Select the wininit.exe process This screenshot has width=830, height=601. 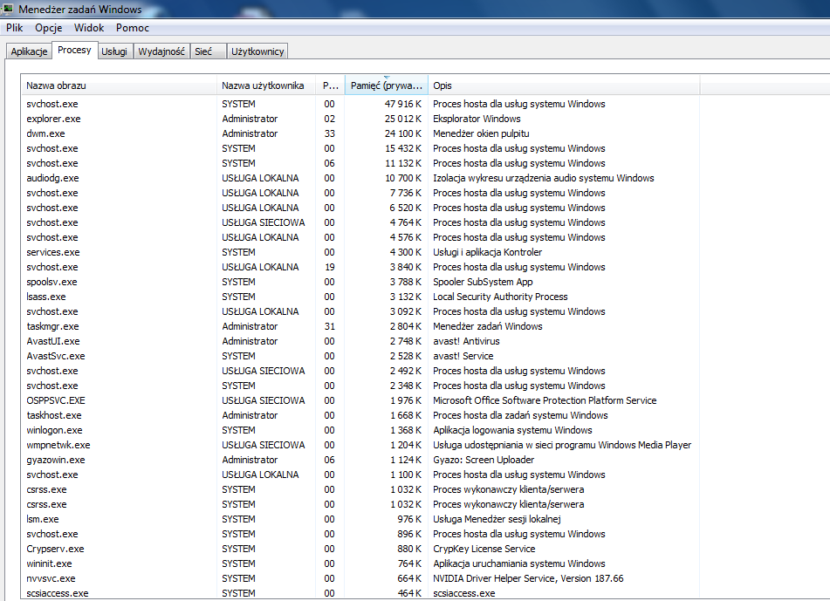click(x=360, y=563)
